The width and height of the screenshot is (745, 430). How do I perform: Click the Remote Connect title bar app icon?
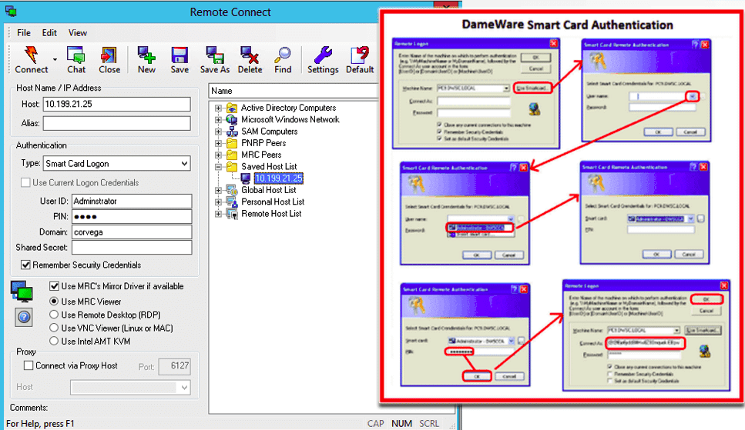[x=11, y=12]
